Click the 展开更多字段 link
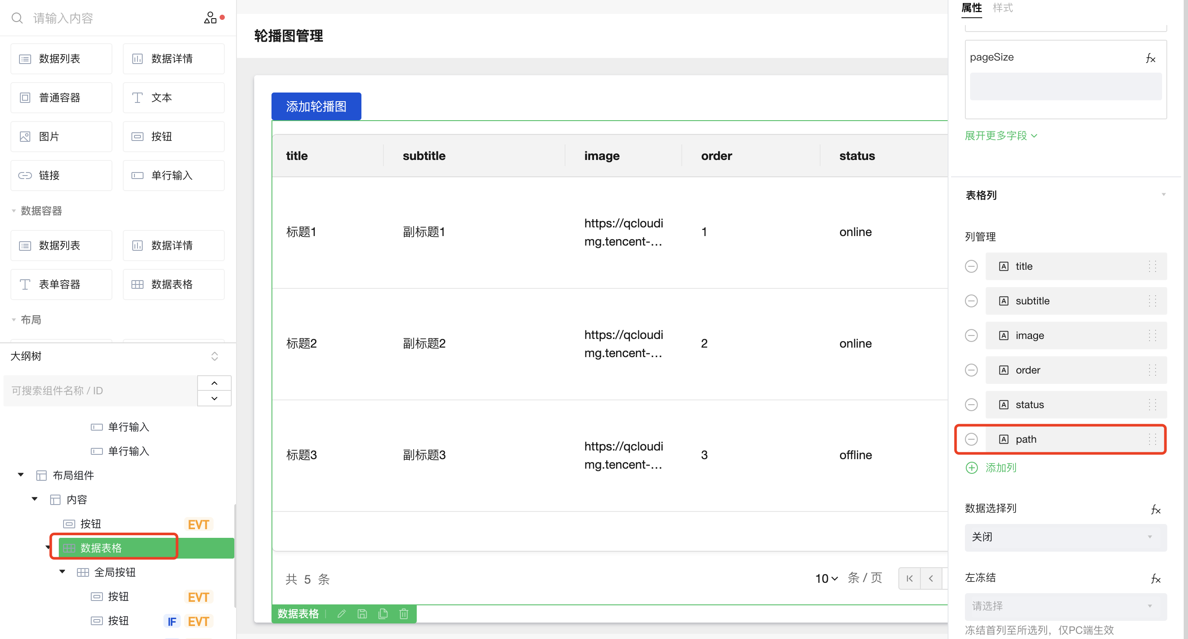The width and height of the screenshot is (1188, 639). point(1001,136)
